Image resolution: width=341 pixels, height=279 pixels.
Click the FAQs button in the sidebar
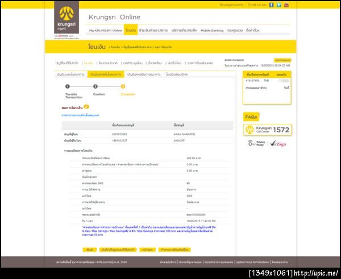251,117
